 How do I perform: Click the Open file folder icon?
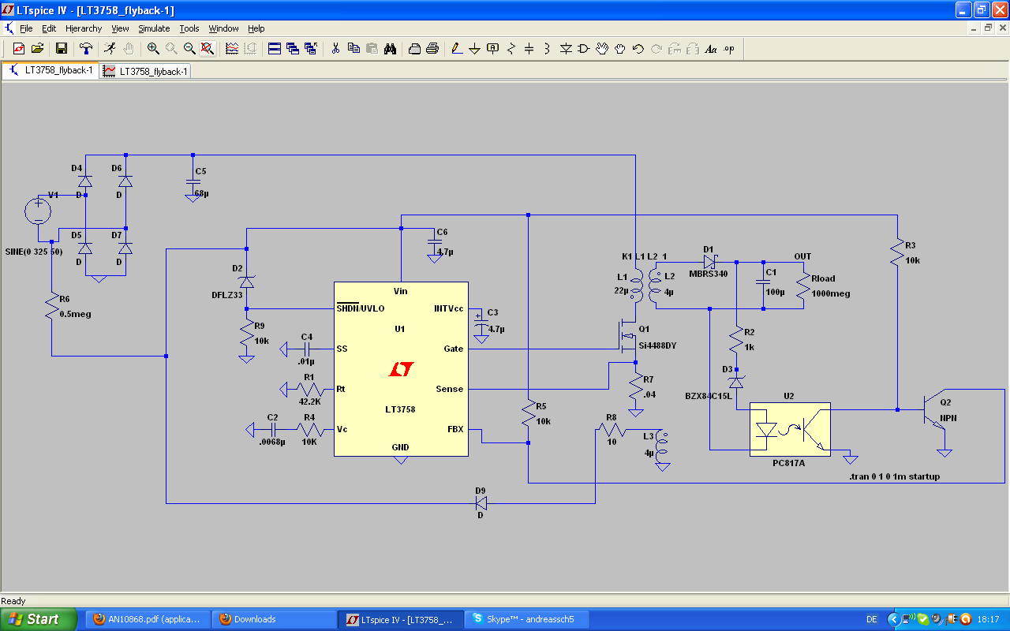37,48
